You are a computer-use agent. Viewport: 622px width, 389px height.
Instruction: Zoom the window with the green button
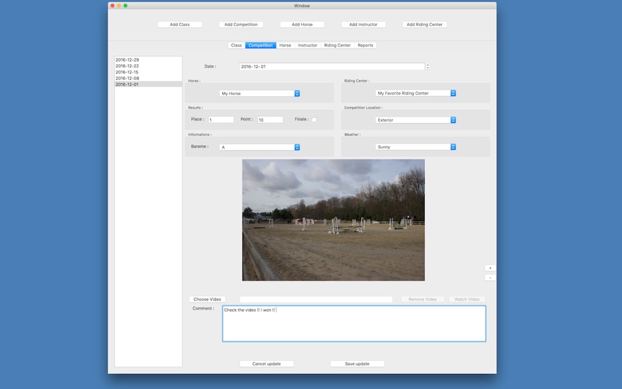[125, 5]
